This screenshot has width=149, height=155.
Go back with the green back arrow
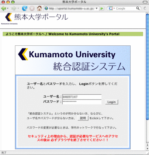coord(3,8)
